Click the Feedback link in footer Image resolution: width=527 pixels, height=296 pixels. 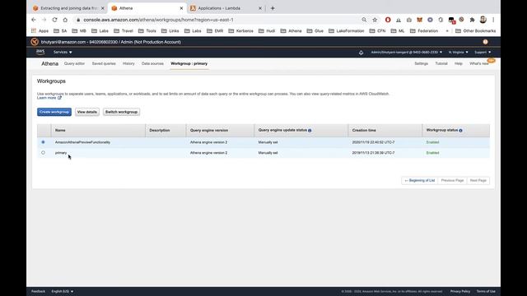pos(38,291)
